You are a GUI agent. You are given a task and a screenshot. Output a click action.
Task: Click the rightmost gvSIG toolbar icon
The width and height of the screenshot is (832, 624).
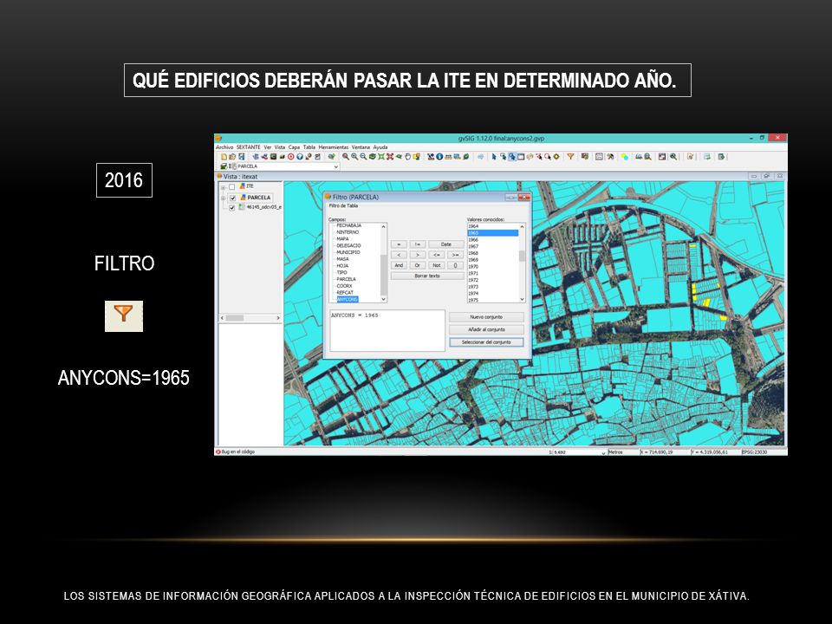click(x=721, y=157)
